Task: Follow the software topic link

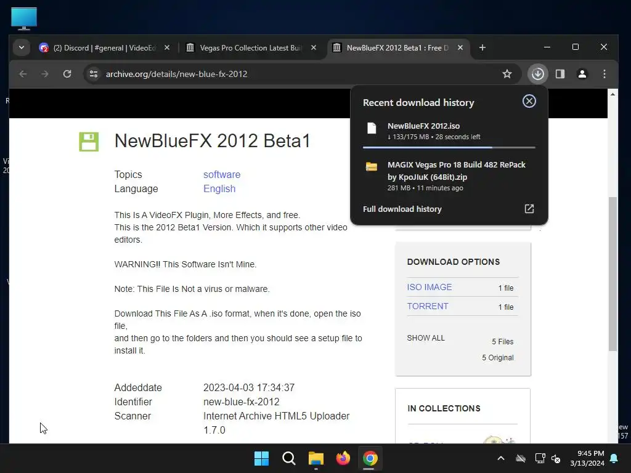Action: (222, 174)
